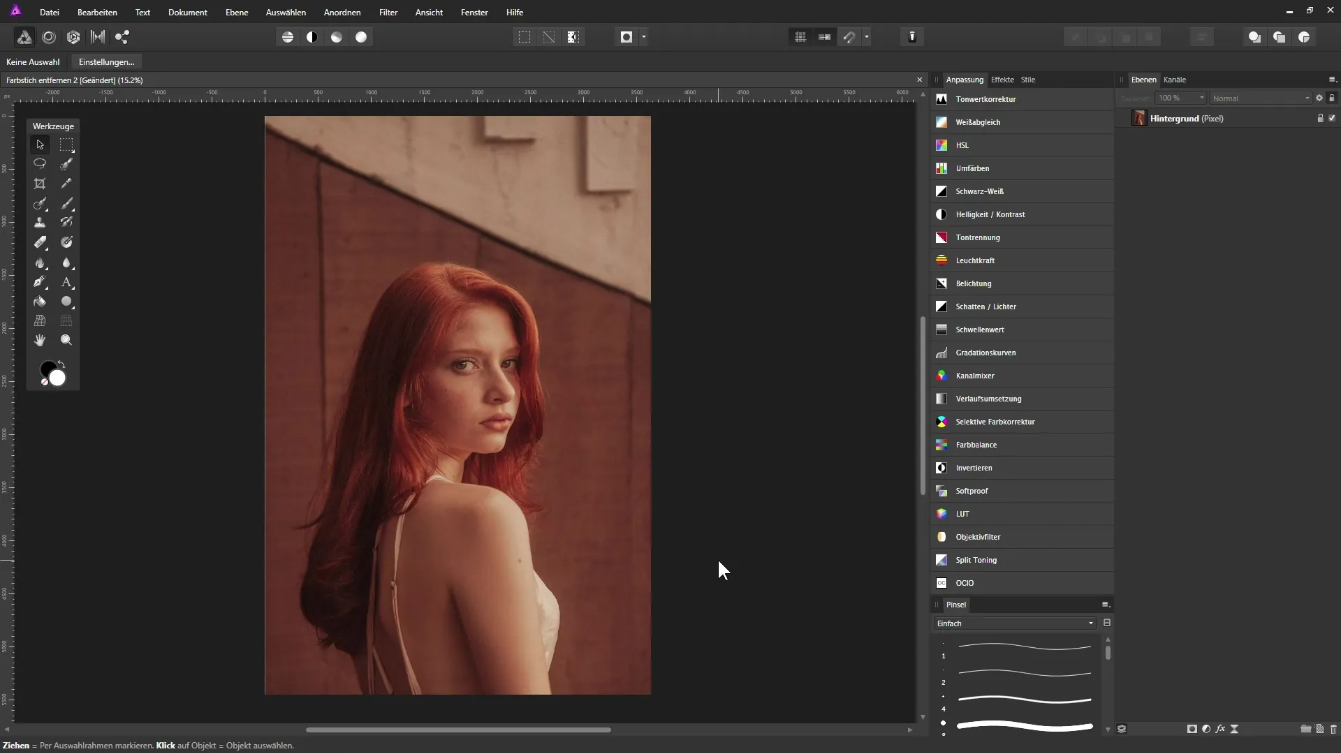Select the ellipse shape tool

[66, 302]
